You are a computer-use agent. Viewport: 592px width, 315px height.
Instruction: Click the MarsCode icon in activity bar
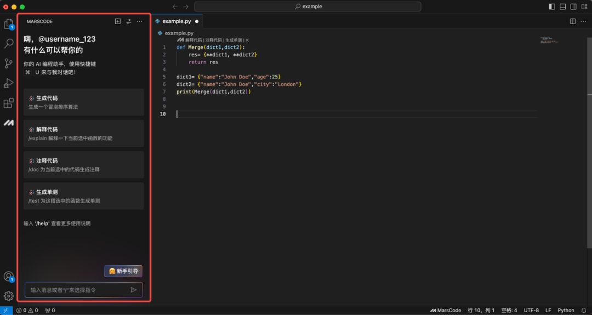click(x=9, y=123)
